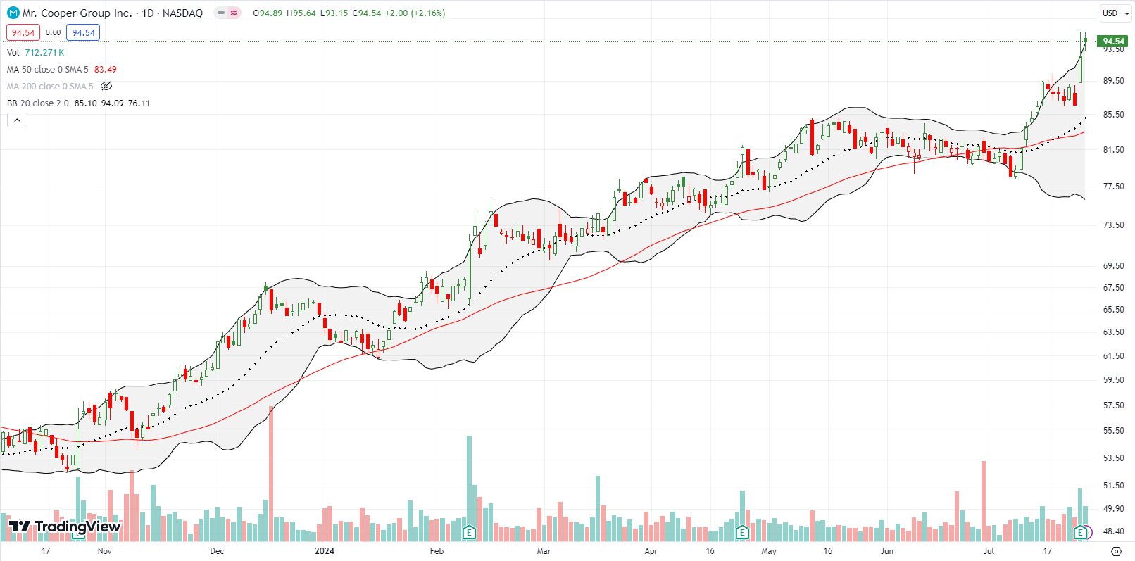Open the USD currency dropdown
Viewport: 1135px width, 561px height.
click(x=1115, y=13)
